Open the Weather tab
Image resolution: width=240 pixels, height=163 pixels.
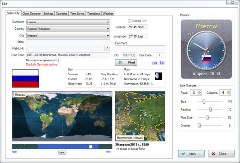[x=108, y=13]
